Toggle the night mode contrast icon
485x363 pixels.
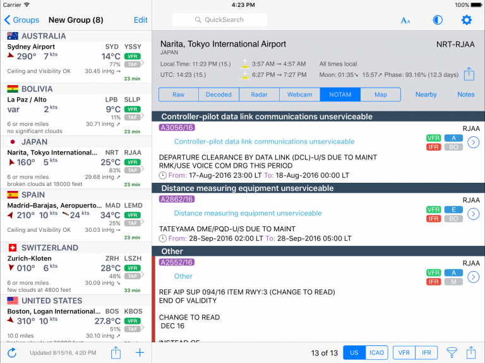[438, 20]
